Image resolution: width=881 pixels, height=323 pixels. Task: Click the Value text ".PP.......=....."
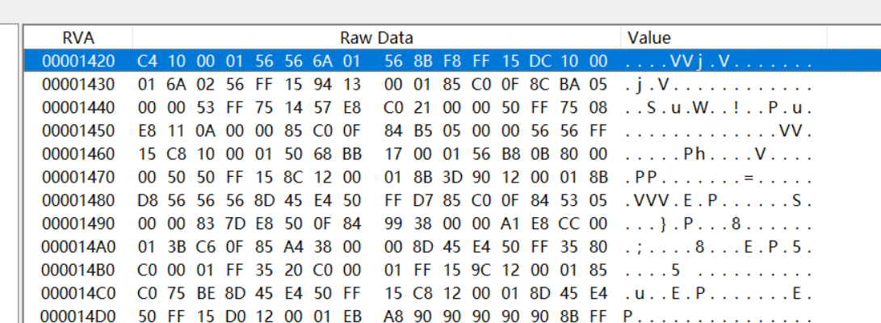click(x=718, y=177)
